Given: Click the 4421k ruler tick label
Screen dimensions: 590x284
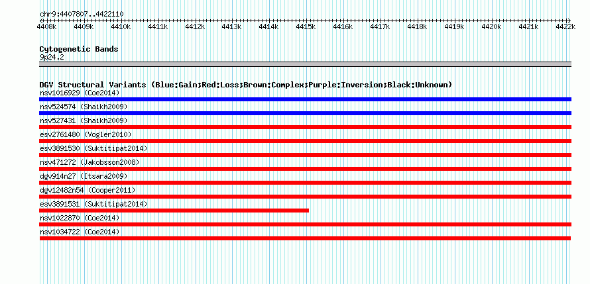Looking at the screenshot, I should coord(528,26).
